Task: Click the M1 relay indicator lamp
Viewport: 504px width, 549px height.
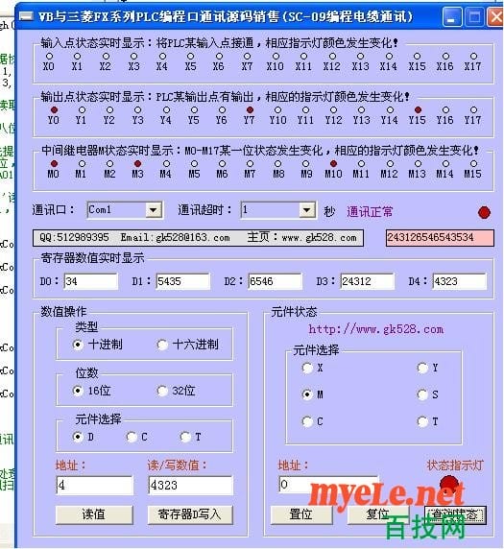Action: (82, 163)
